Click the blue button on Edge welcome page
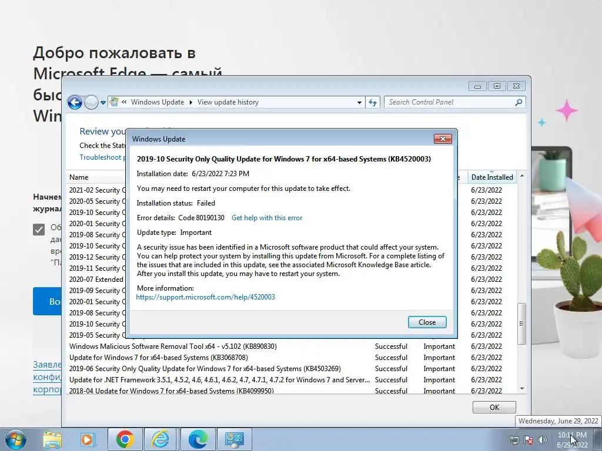The image size is (602, 451). point(47,301)
